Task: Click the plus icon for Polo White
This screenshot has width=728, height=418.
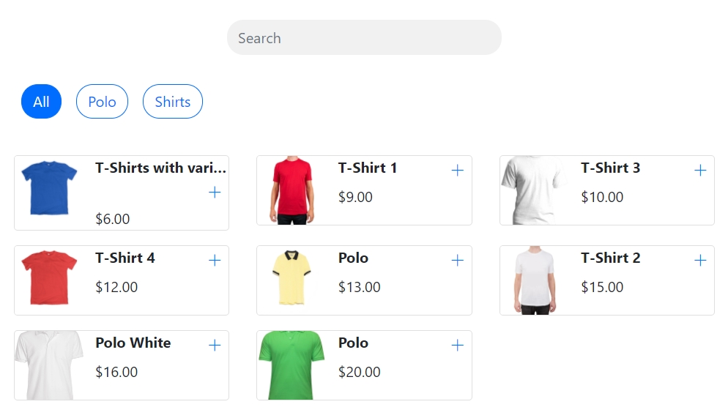Action: point(215,346)
